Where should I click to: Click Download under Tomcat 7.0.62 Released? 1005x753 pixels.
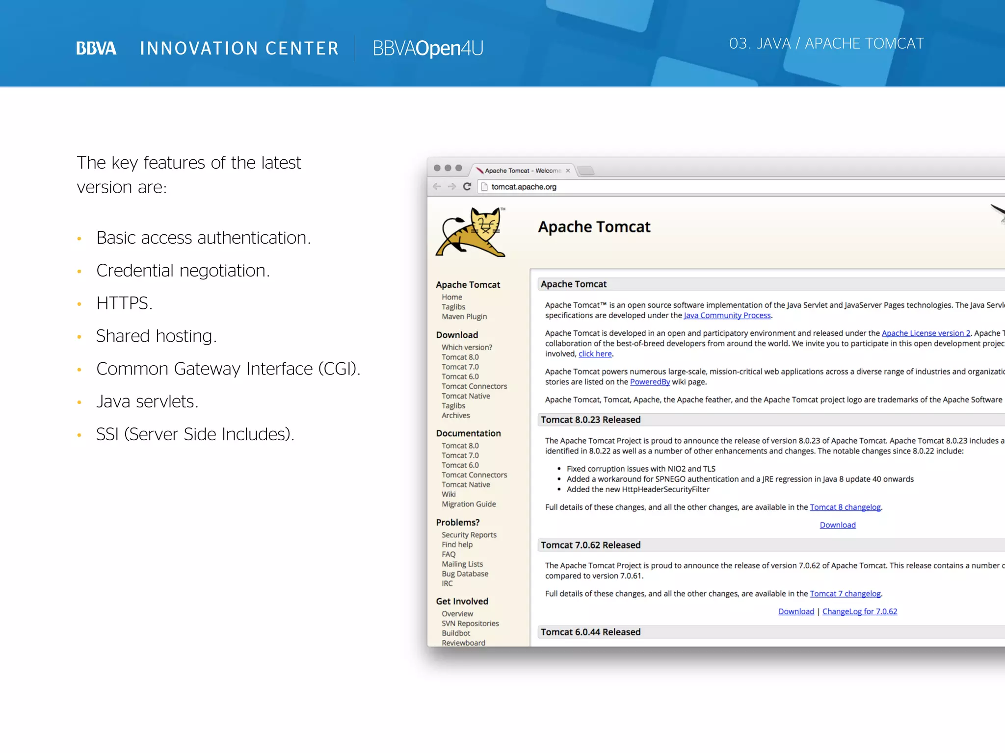pyautogui.click(x=796, y=612)
